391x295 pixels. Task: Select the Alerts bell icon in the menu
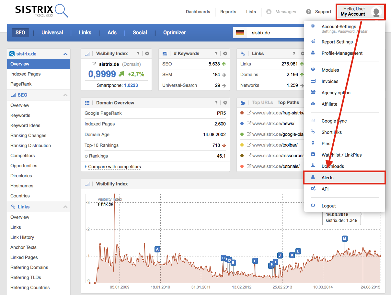pyautogui.click(x=313, y=177)
